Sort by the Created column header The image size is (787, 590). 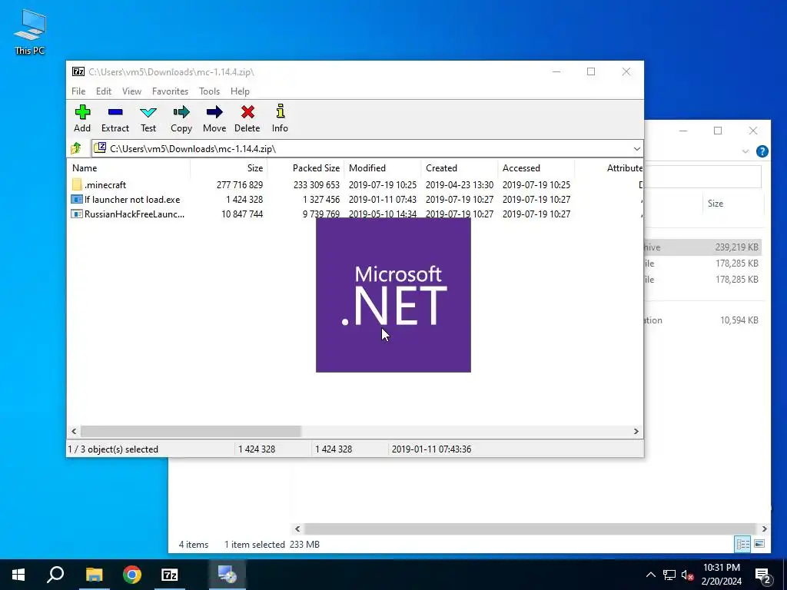click(460, 168)
